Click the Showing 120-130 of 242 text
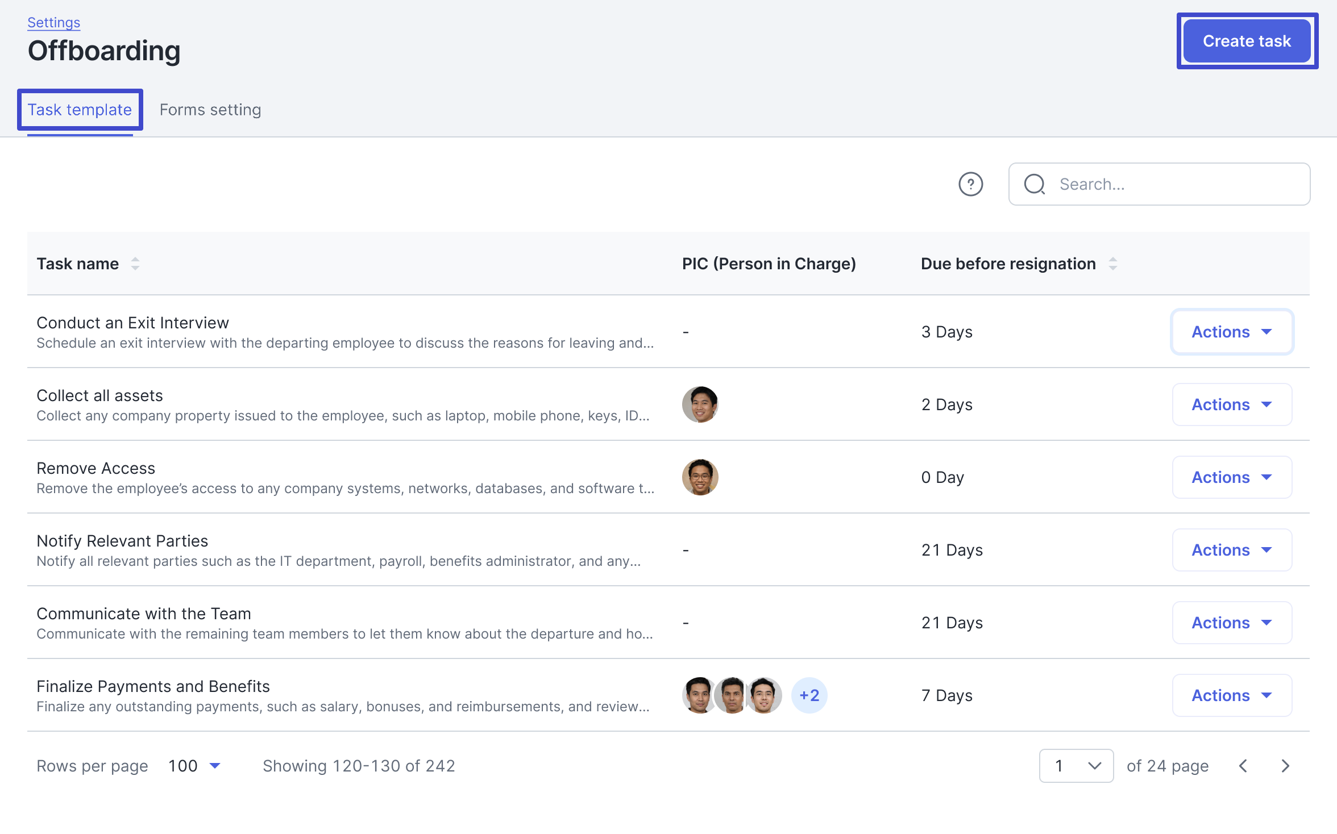The height and width of the screenshot is (834, 1337). [359, 766]
